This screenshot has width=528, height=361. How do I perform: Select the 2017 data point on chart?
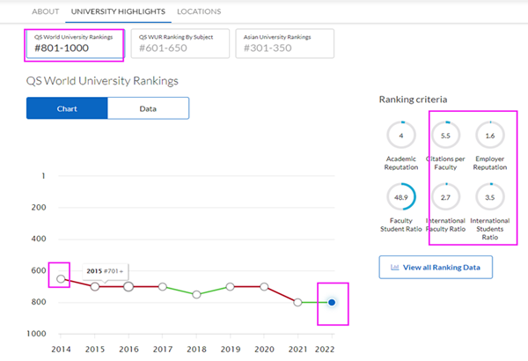[x=162, y=286]
